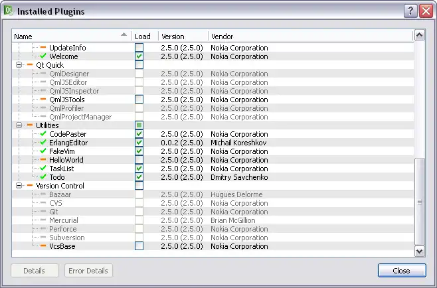Image resolution: width=437 pixels, height=288 pixels.
Task: Toggle the Version Control group checkbox
Action: click(x=139, y=186)
